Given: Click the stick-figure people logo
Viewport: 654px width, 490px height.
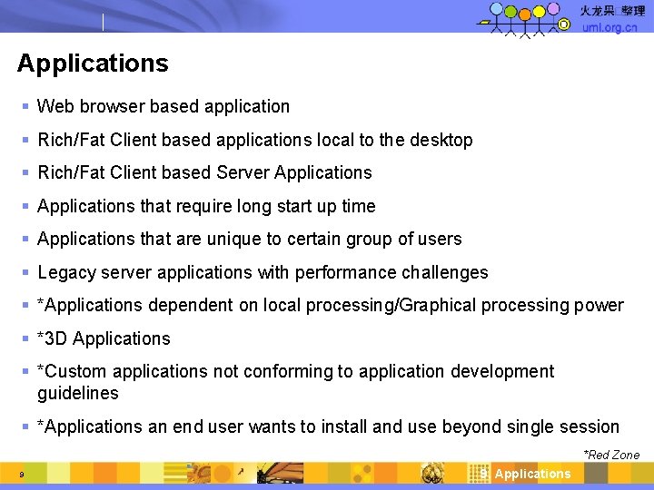Looking at the screenshot, I should click(x=524, y=20).
